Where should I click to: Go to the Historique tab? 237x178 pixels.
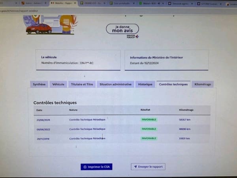click(145, 84)
